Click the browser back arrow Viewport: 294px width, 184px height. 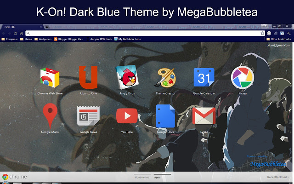[4, 34]
